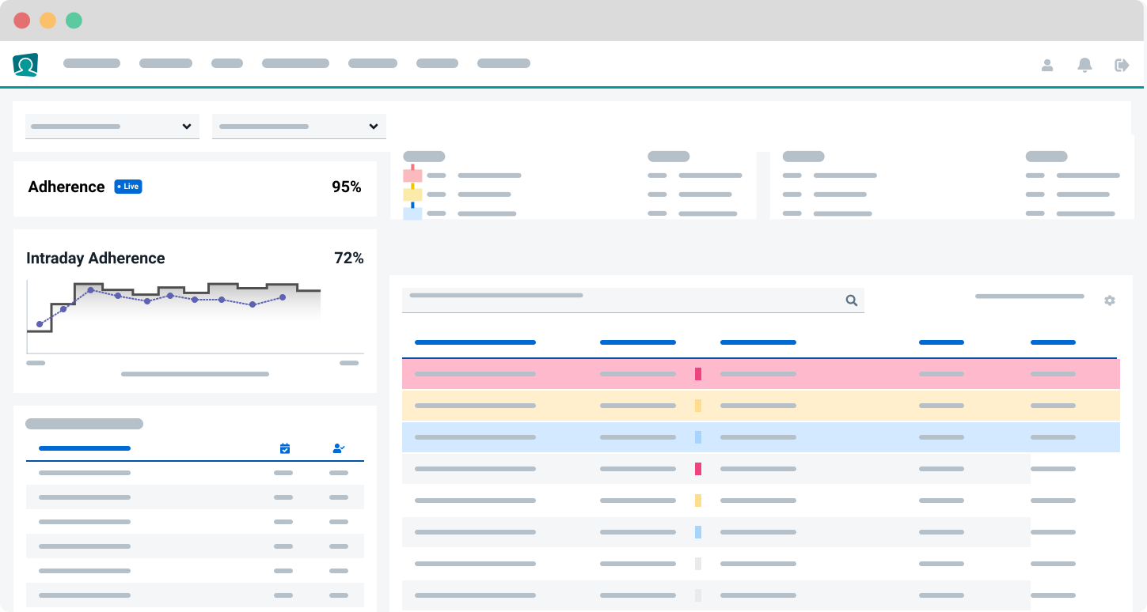Click the teal app logo icon
Viewport: 1147px width, 612px height.
(25, 64)
